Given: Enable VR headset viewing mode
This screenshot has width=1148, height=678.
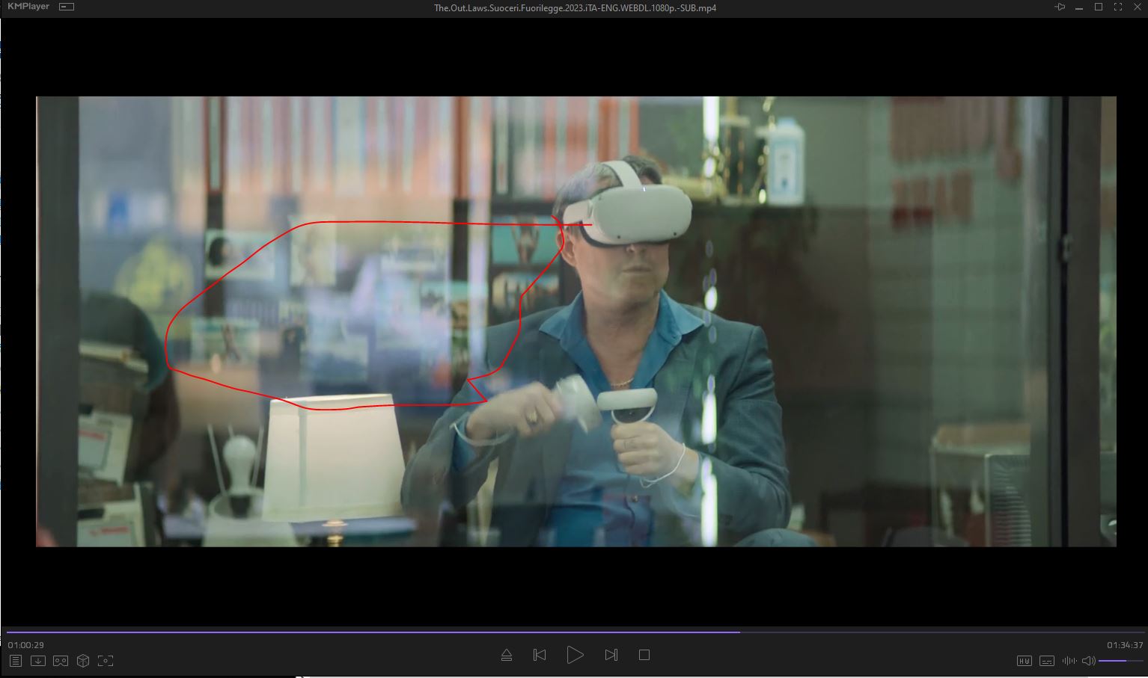Looking at the screenshot, I should (x=61, y=661).
